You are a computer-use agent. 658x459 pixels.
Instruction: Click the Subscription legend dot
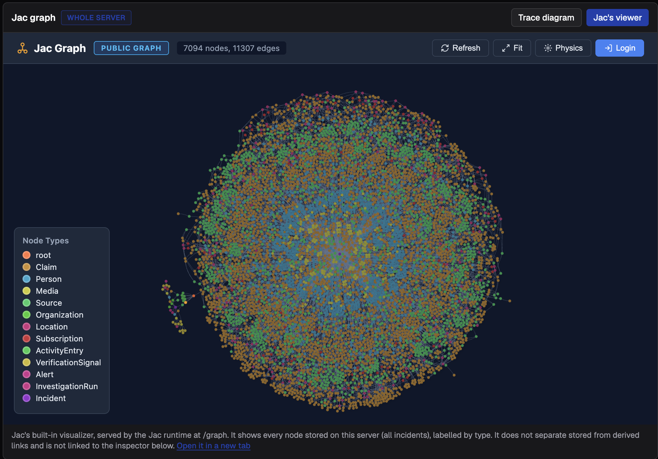tap(27, 338)
